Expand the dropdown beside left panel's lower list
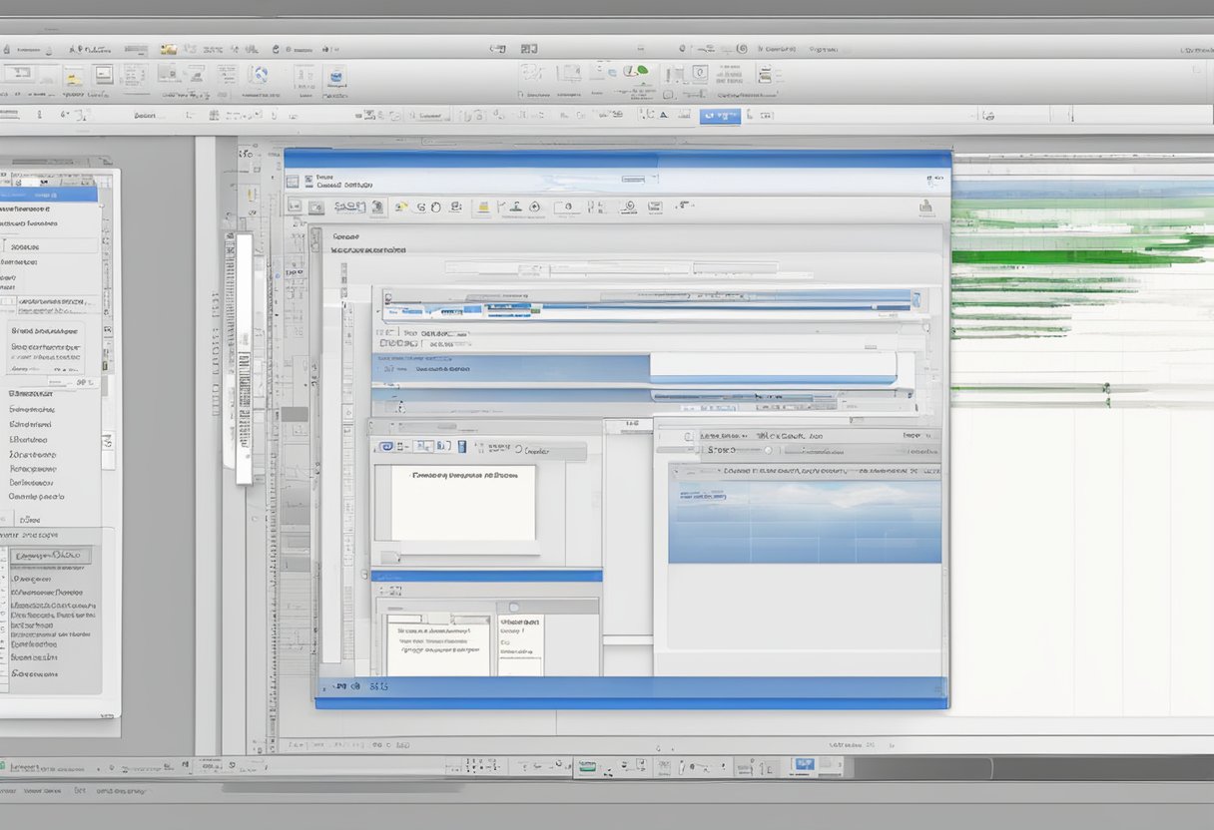 click(x=108, y=441)
